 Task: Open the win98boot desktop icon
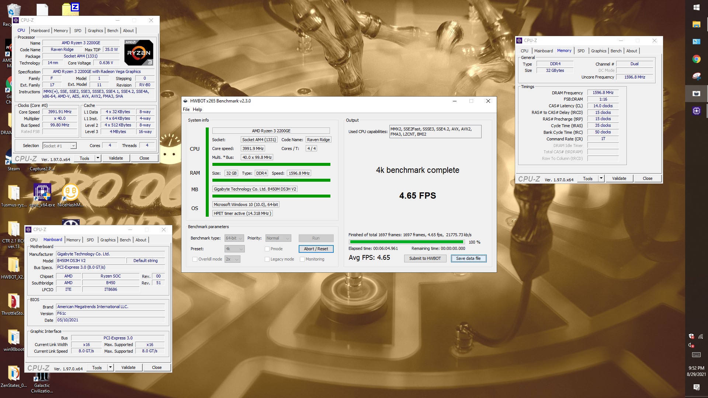pyautogui.click(x=14, y=340)
